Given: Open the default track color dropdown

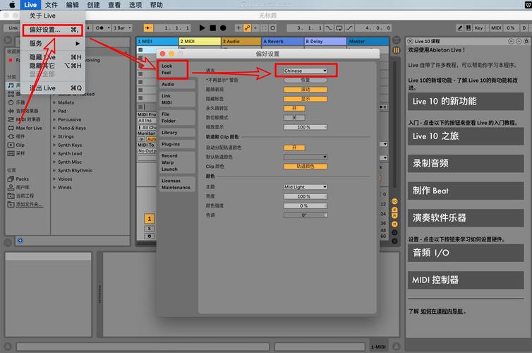Looking at the screenshot, I should click(306, 157).
